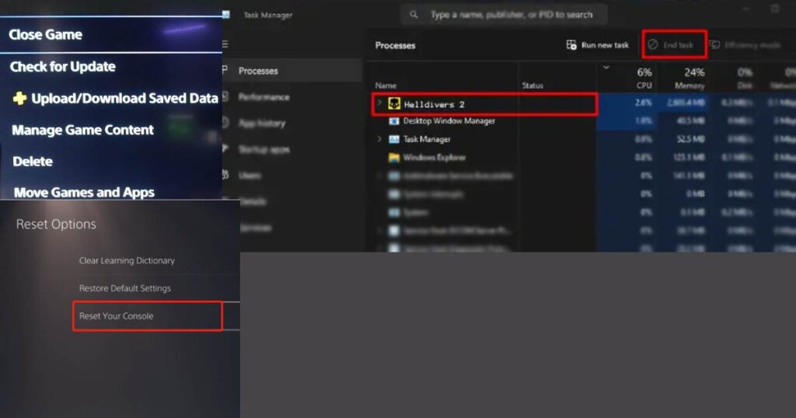This screenshot has height=418, width=796.
Task: Select Move Games and Apps
Action: coord(84,192)
